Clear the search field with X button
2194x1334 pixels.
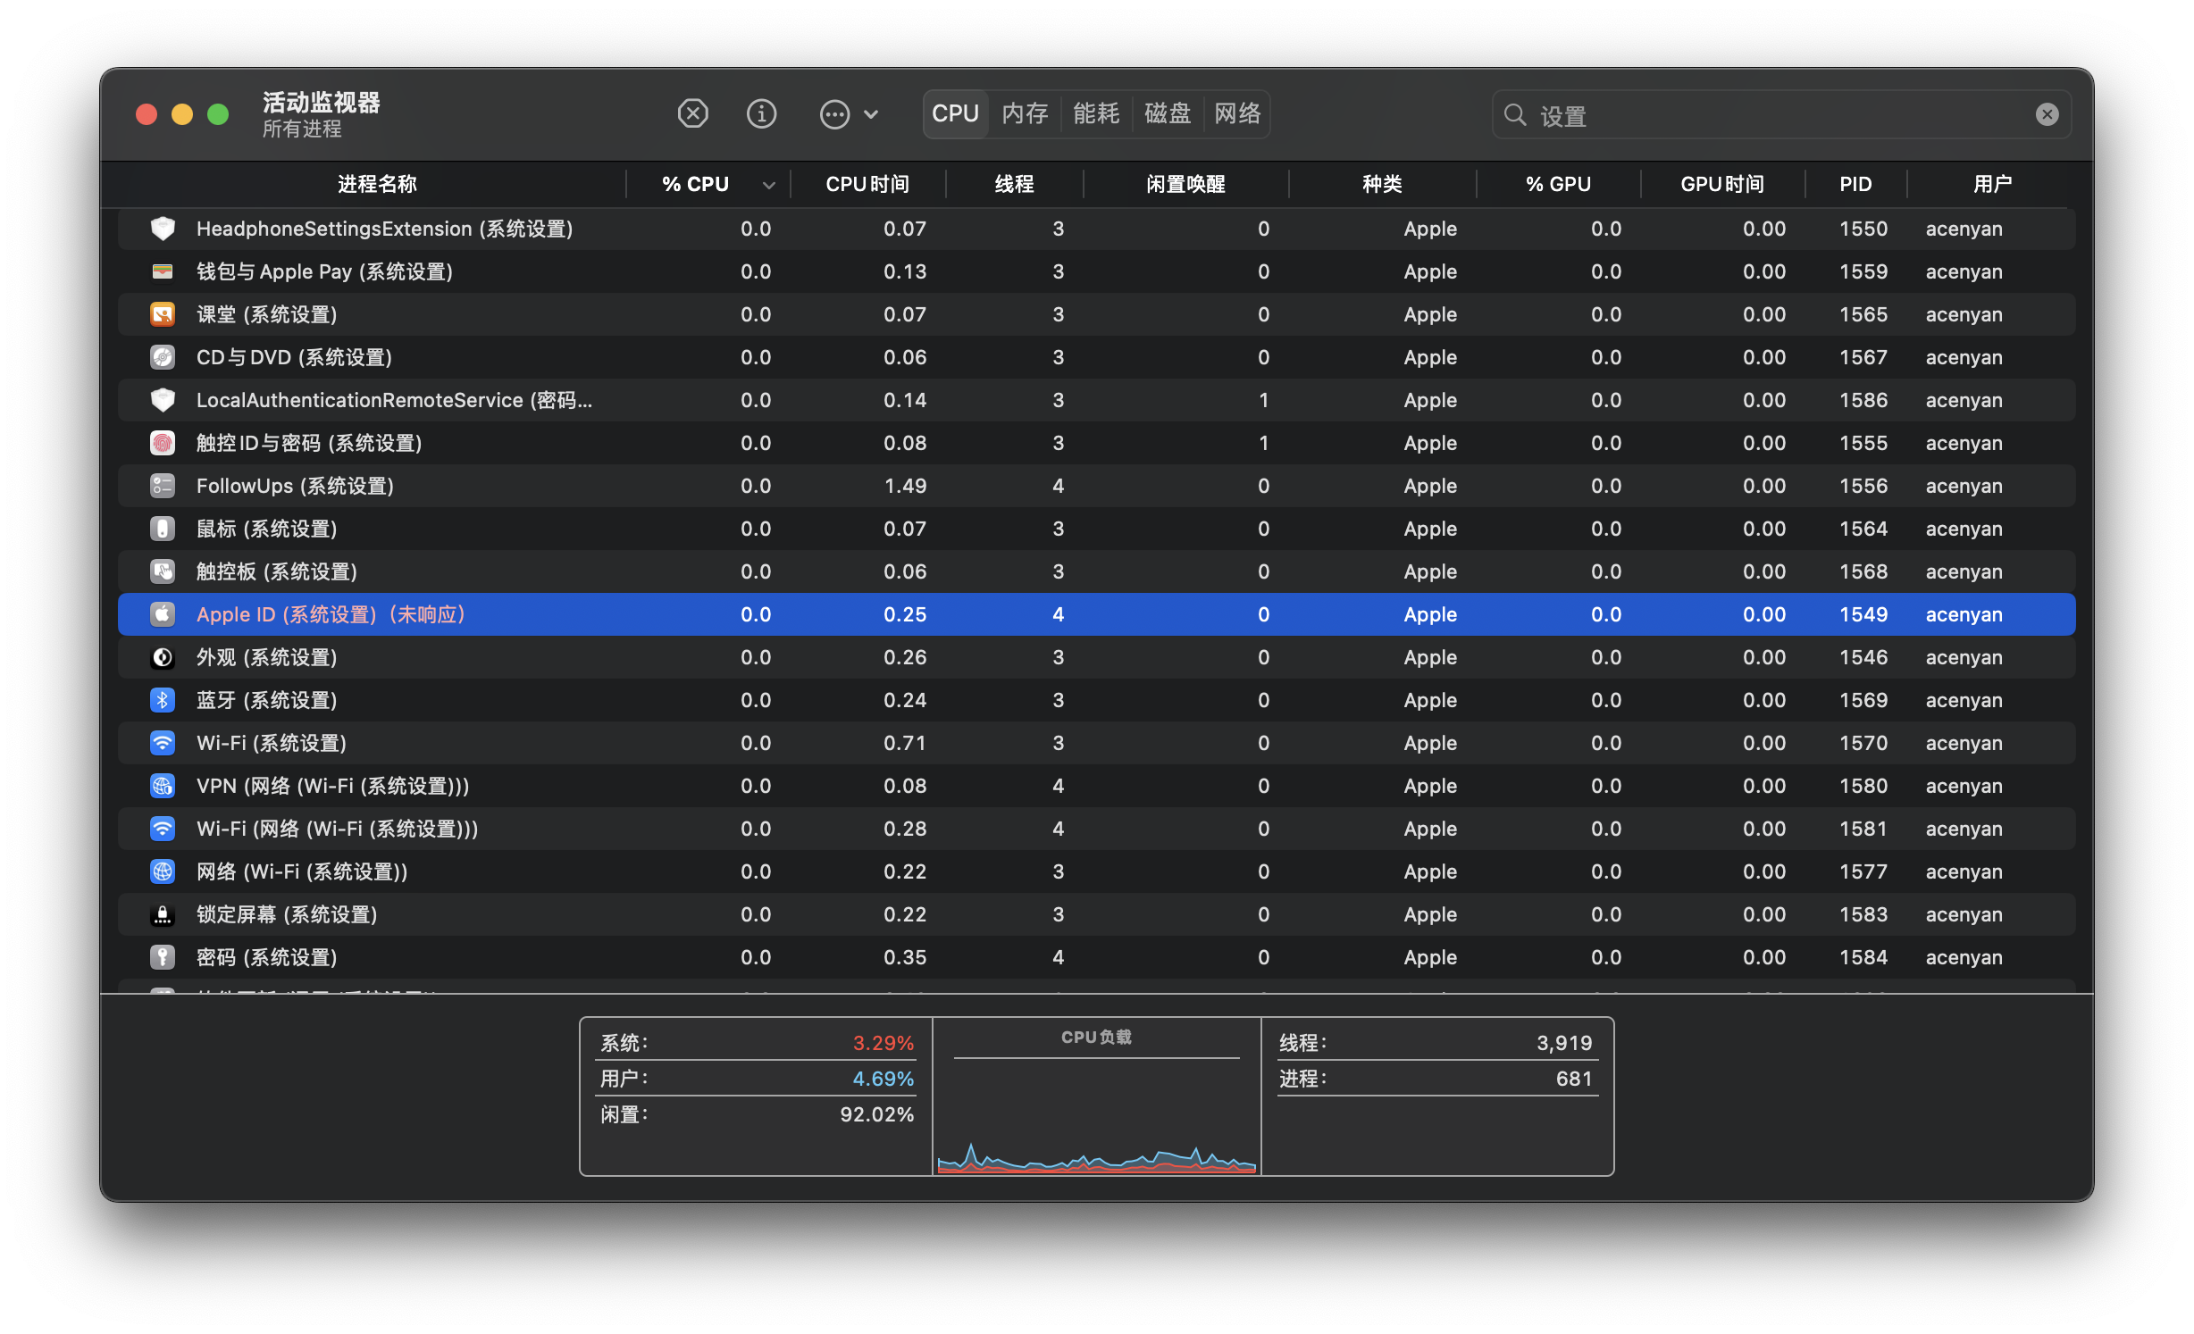[x=2047, y=114]
